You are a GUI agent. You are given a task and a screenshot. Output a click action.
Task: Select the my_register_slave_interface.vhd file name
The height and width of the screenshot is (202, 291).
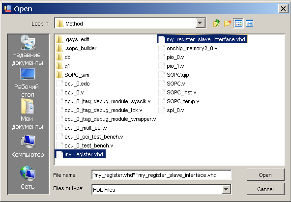click(206, 39)
